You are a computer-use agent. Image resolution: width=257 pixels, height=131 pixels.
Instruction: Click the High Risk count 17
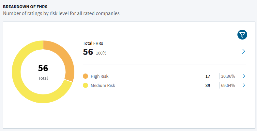click(x=208, y=76)
